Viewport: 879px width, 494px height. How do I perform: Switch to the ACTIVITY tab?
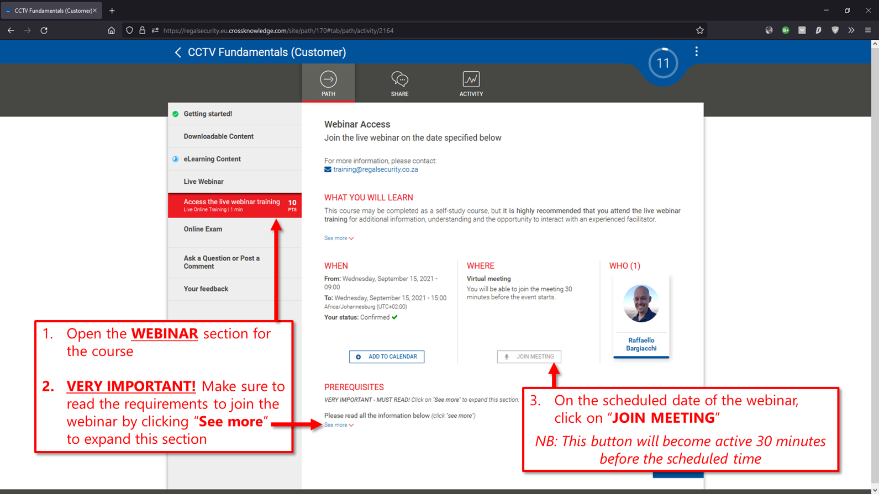(x=471, y=83)
